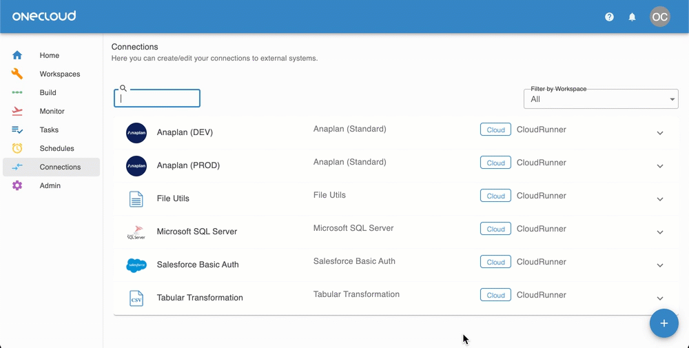Open the Tasks page

point(52,130)
